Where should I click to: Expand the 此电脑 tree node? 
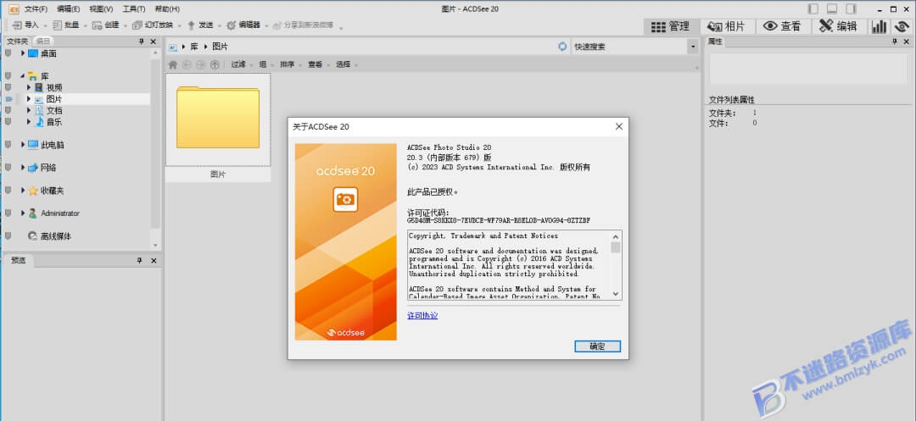(23, 145)
